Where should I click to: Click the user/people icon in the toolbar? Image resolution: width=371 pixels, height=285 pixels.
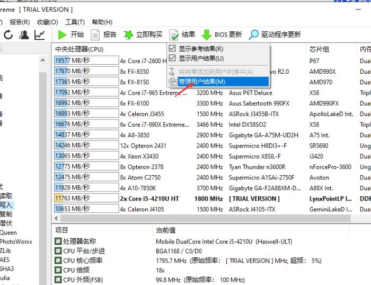point(24,35)
